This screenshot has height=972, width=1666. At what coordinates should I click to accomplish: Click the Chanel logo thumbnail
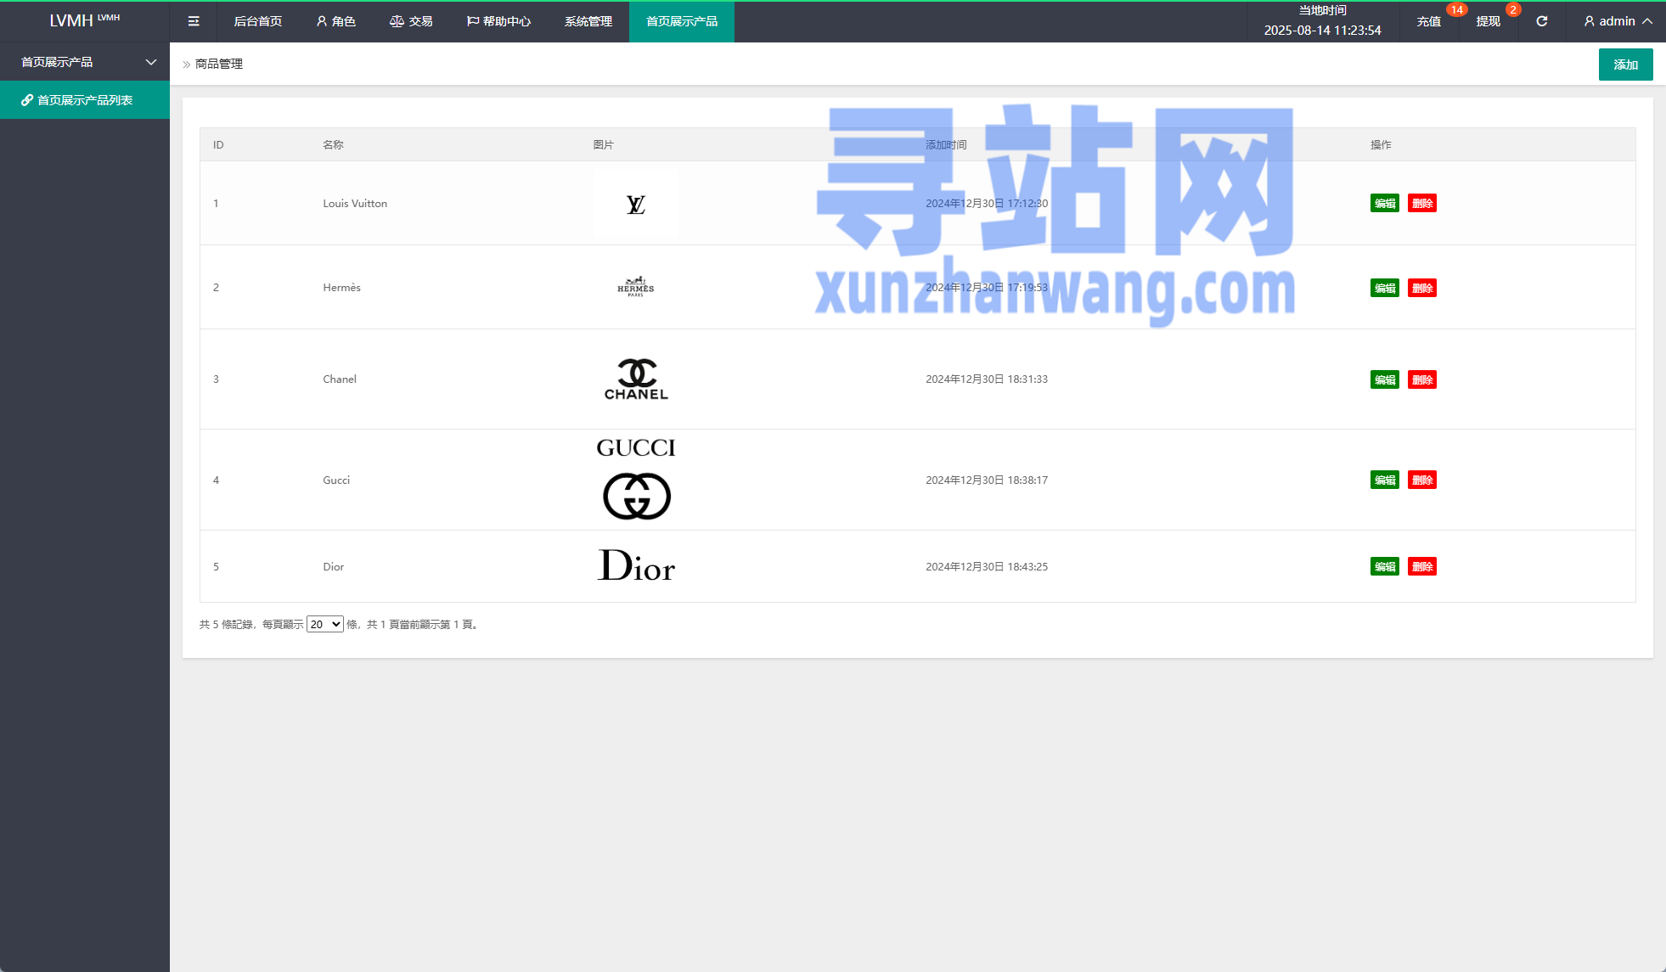[x=636, y=379]
